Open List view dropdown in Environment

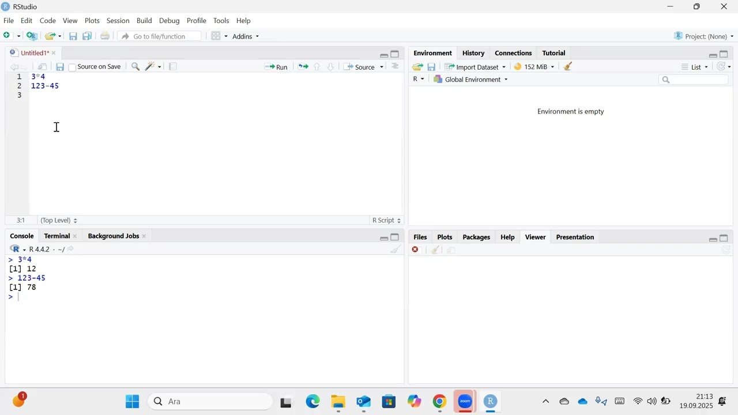(x=695, y=67)
